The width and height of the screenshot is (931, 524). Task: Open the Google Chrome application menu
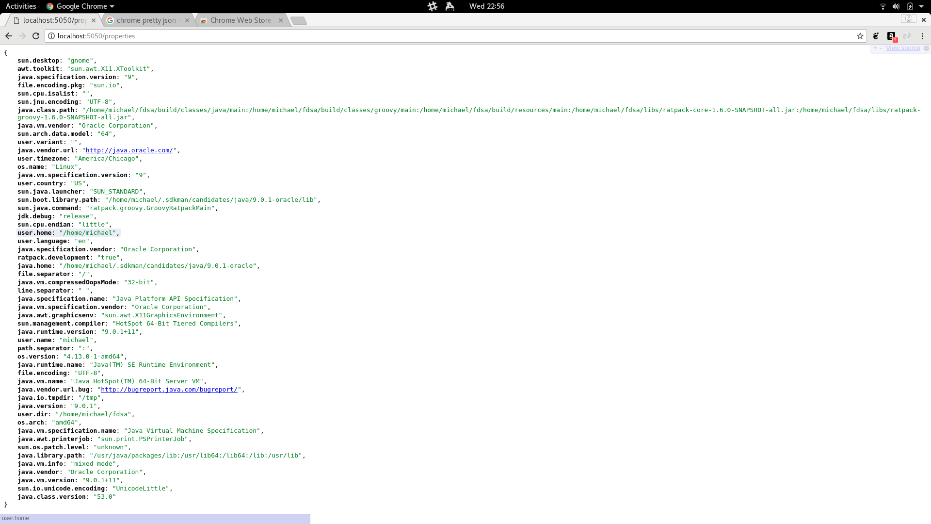click(x=80, y=6)
